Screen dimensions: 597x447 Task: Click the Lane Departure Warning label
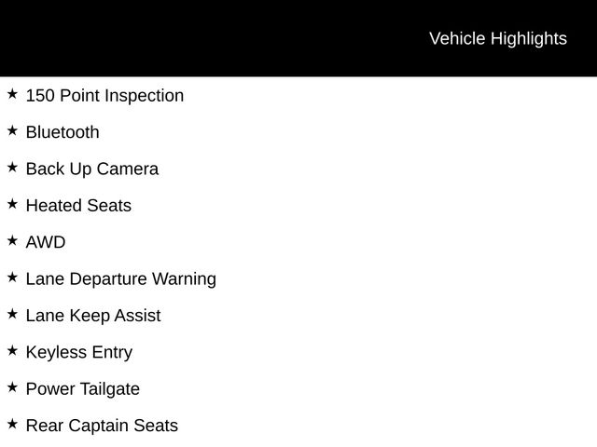point(121,278)
